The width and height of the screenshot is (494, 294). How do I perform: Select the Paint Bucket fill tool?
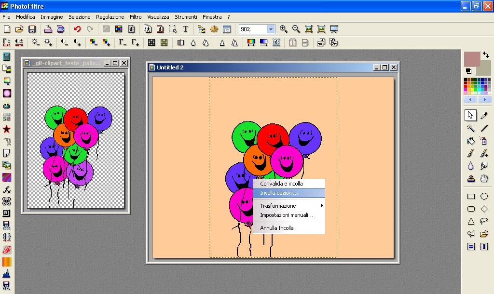click(x=471, y=141)
